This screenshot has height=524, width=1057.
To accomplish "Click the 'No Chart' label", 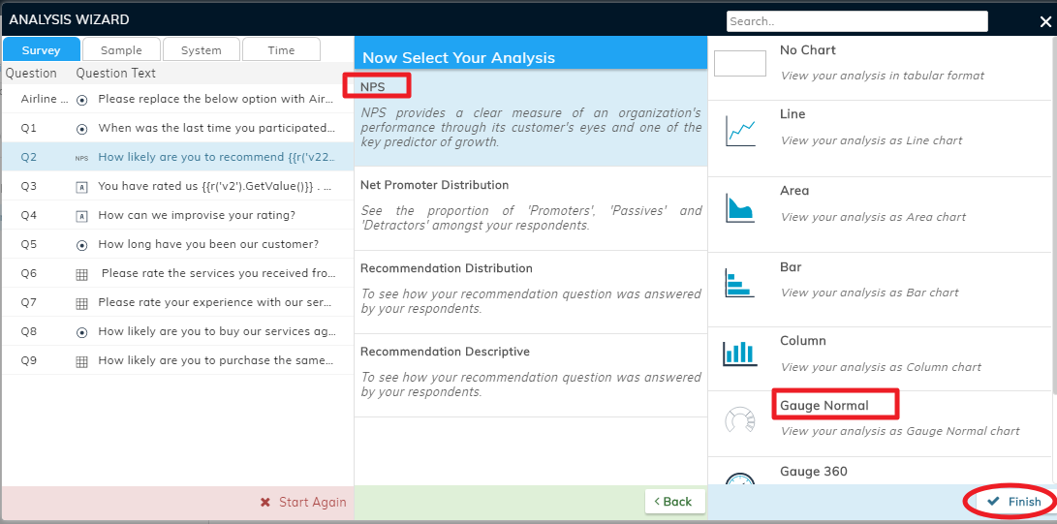I will [808, 49].
